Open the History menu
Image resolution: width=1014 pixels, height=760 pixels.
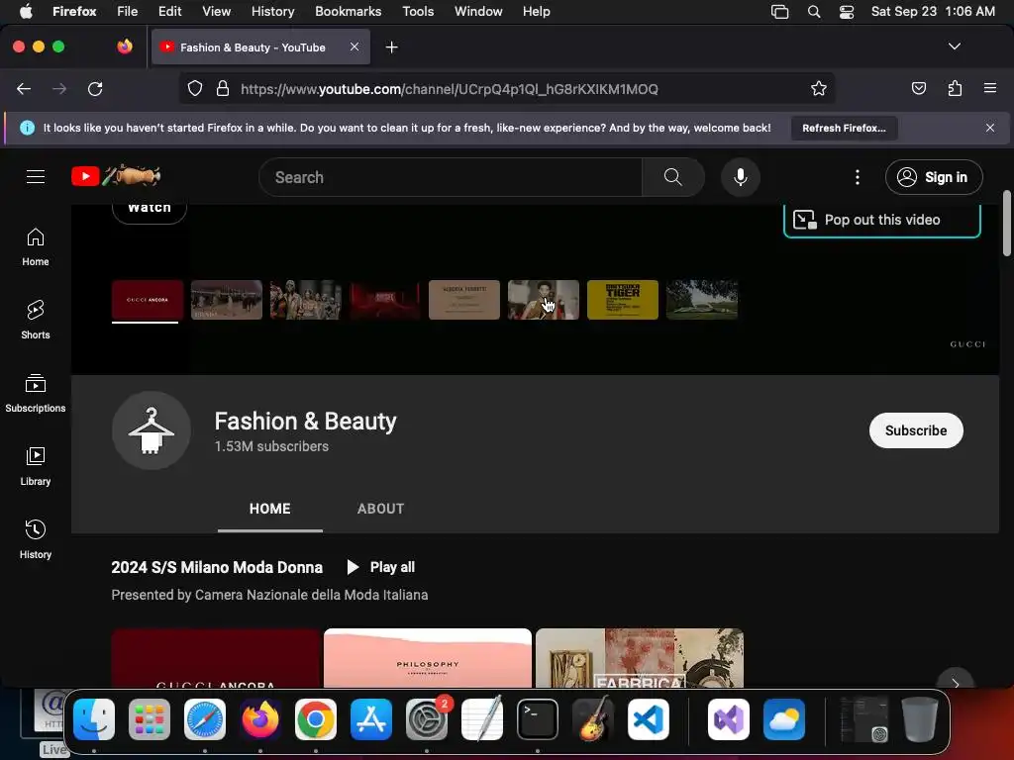pos(272,12)
